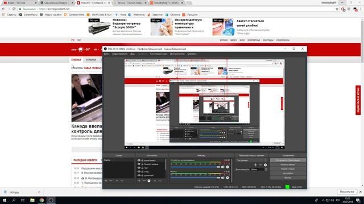364x204 pixels.
Task: Enable Режим студии in OBS controls
Action: click(x=288, y=169)
